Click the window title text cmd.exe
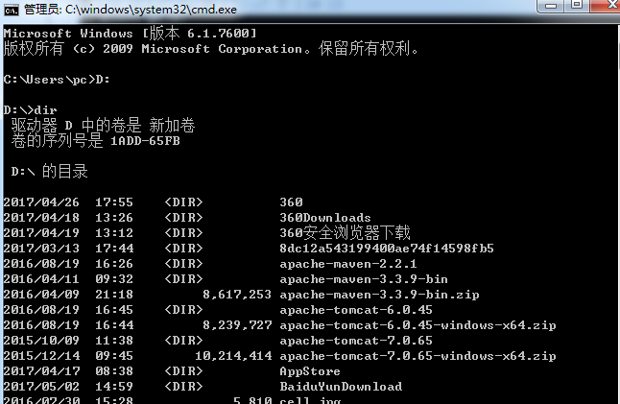 click(x=131, y=10)
